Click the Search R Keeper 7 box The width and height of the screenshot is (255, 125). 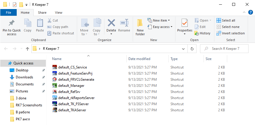click(224, 49)
